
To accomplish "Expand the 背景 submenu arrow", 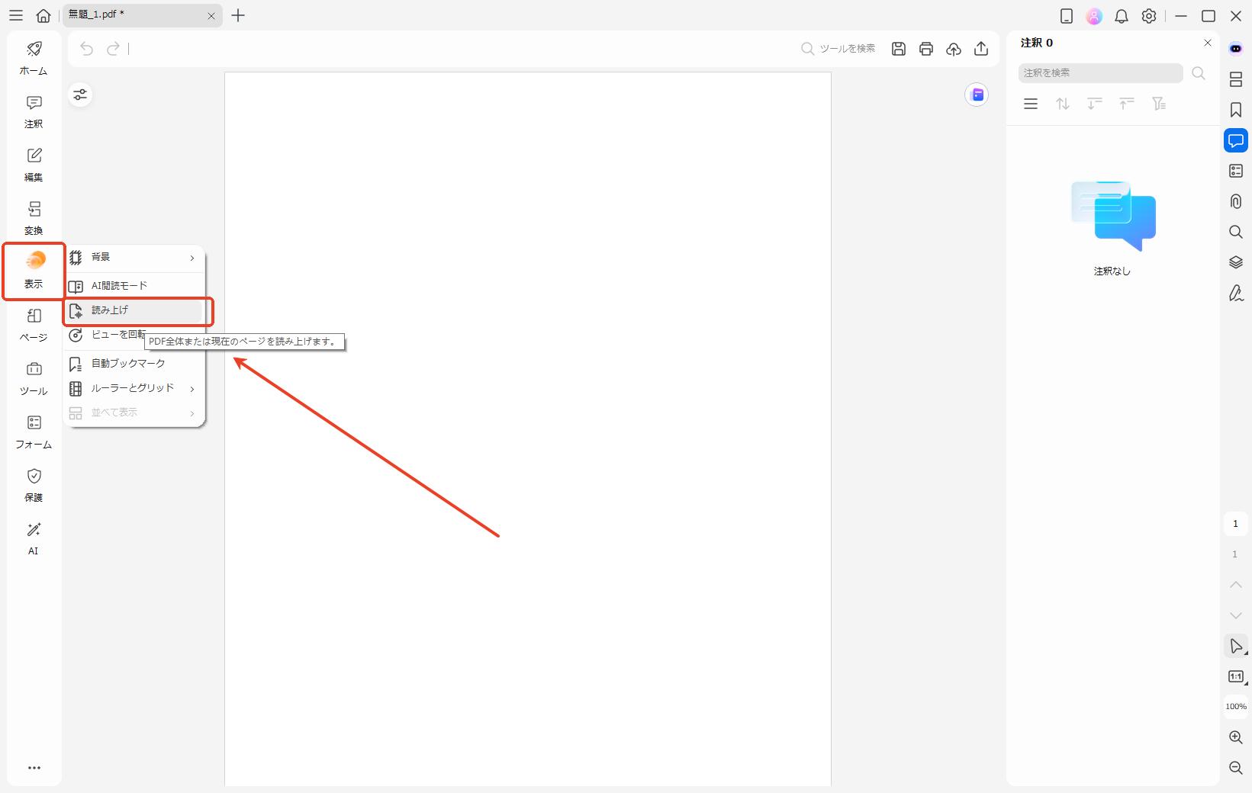I will (192, 258).
